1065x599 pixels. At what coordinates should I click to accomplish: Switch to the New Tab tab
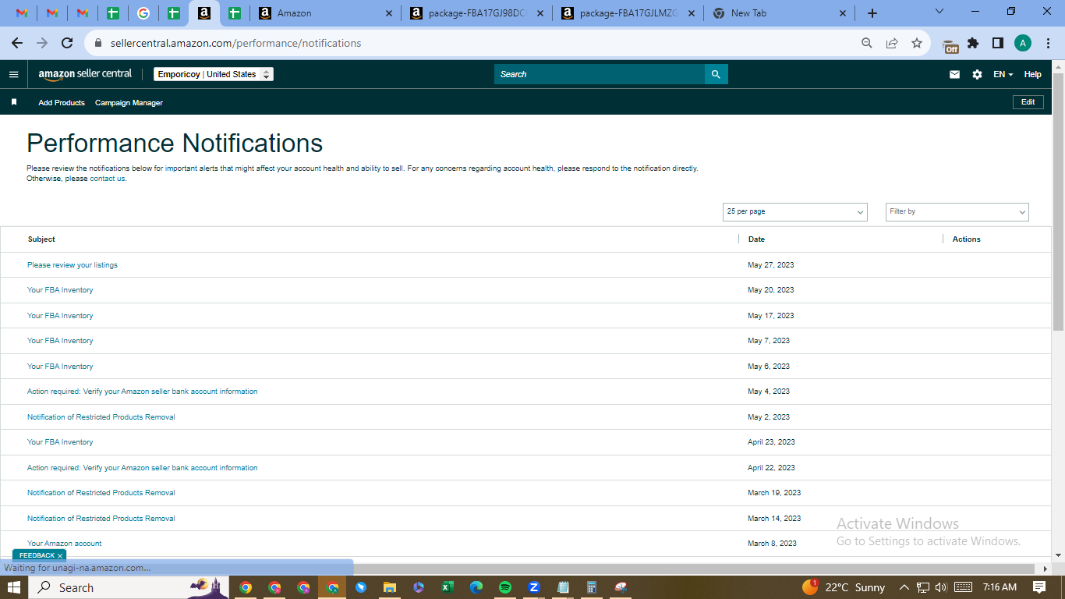pos(780,13)
